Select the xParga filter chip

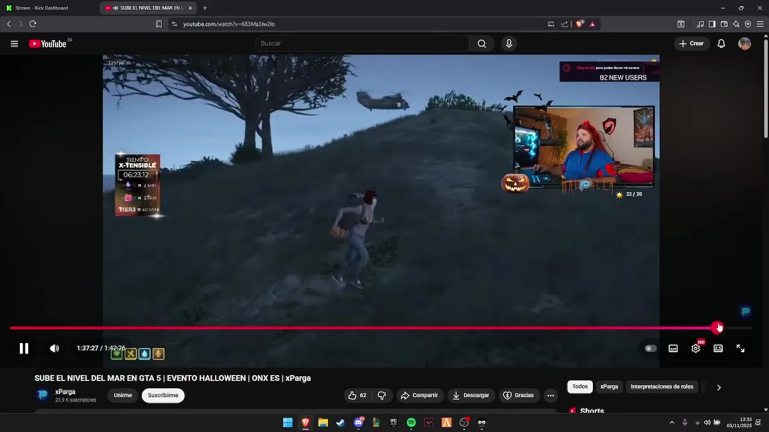[609, 387]
